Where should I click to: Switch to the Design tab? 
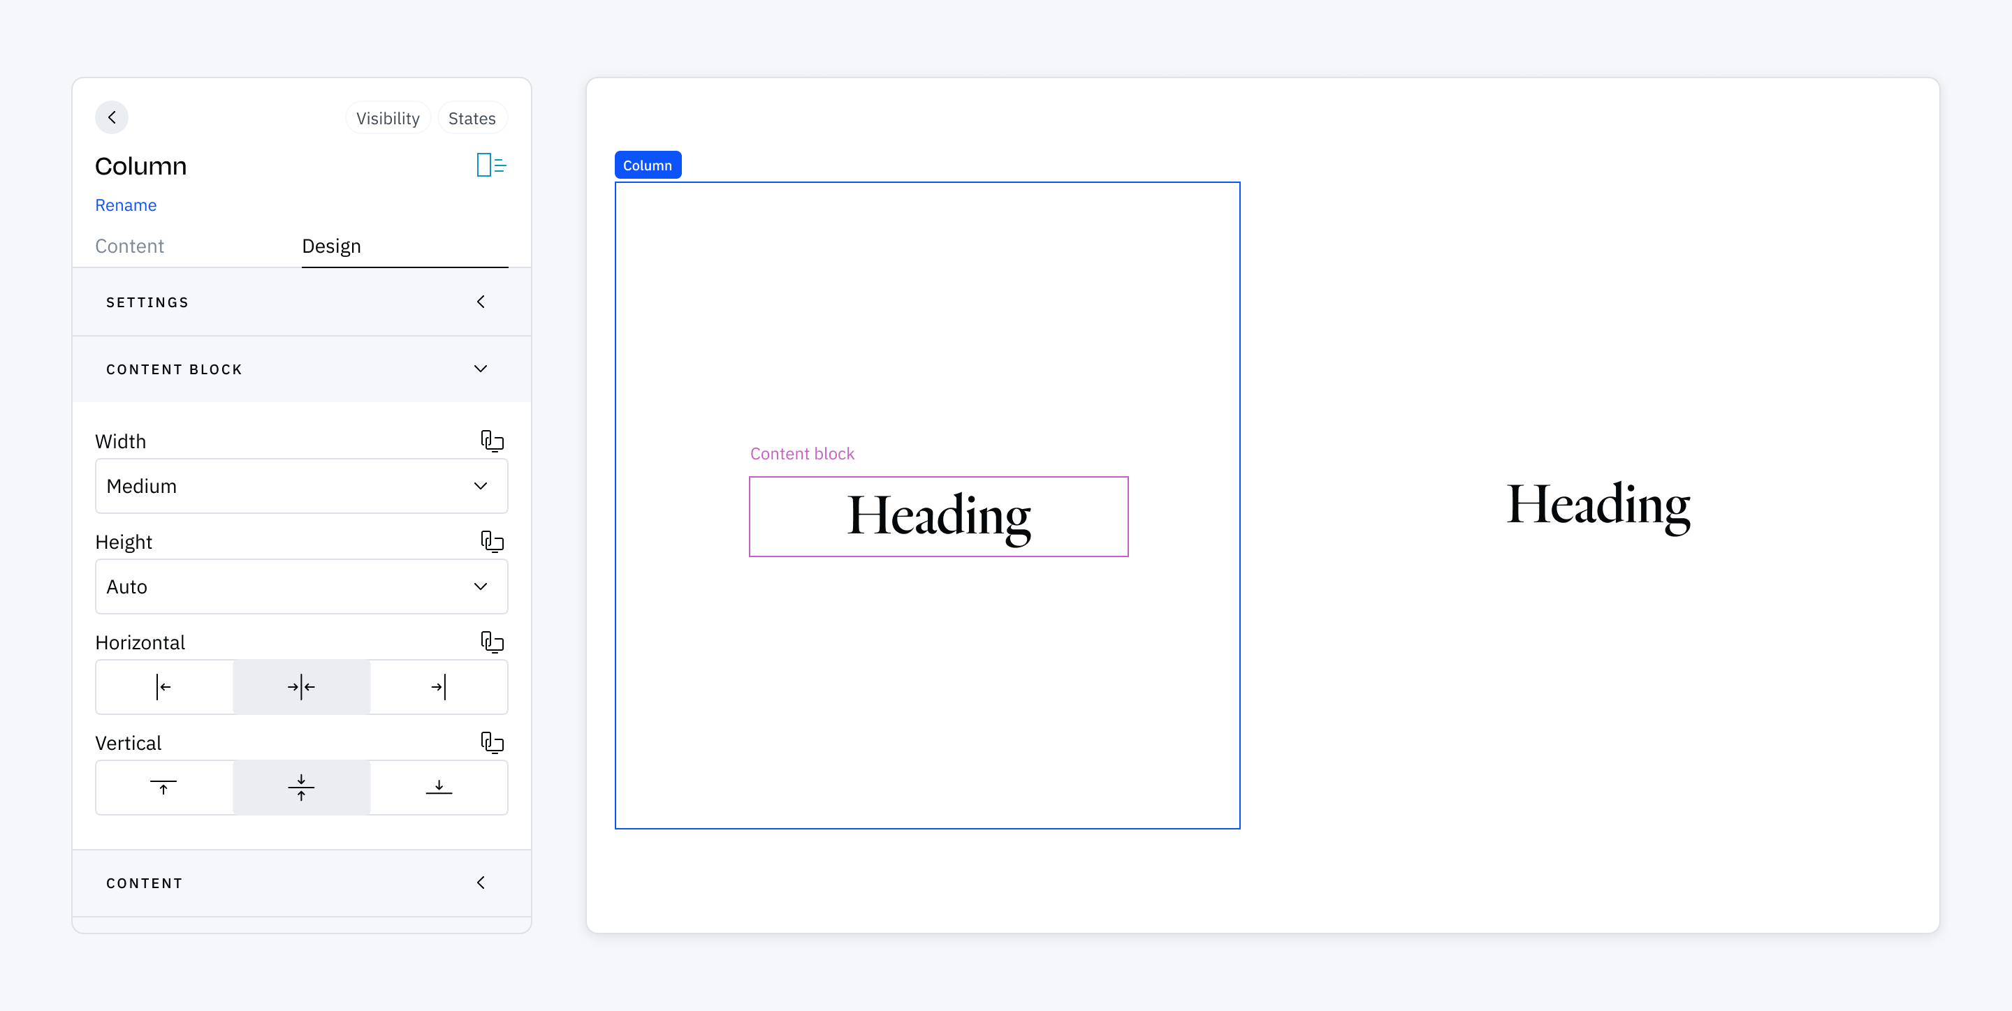point(331,245)
